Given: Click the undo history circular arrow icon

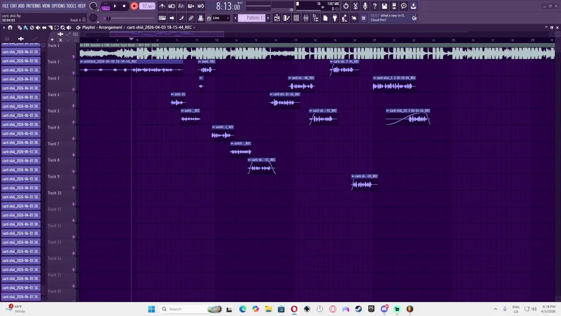Looking at the screenshot, I should pyautogui.click(x=346, y=6).
